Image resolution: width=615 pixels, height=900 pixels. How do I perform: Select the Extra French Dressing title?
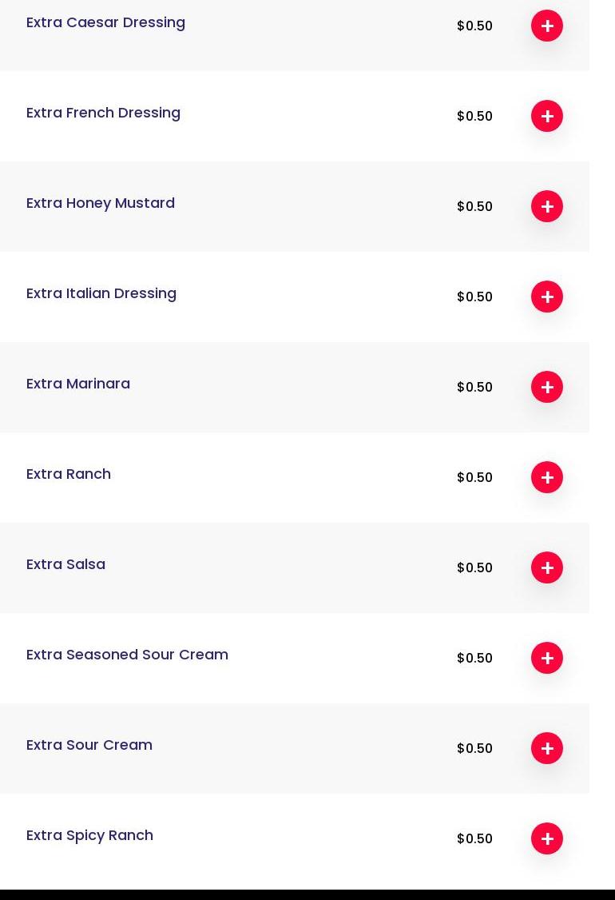103,113
